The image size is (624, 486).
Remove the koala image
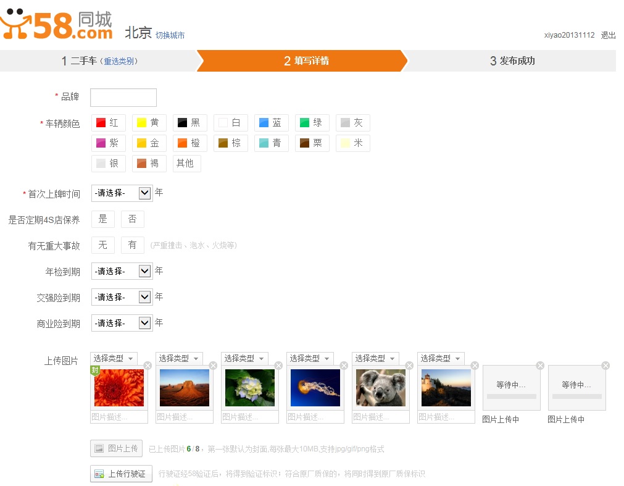pos(409,366)
